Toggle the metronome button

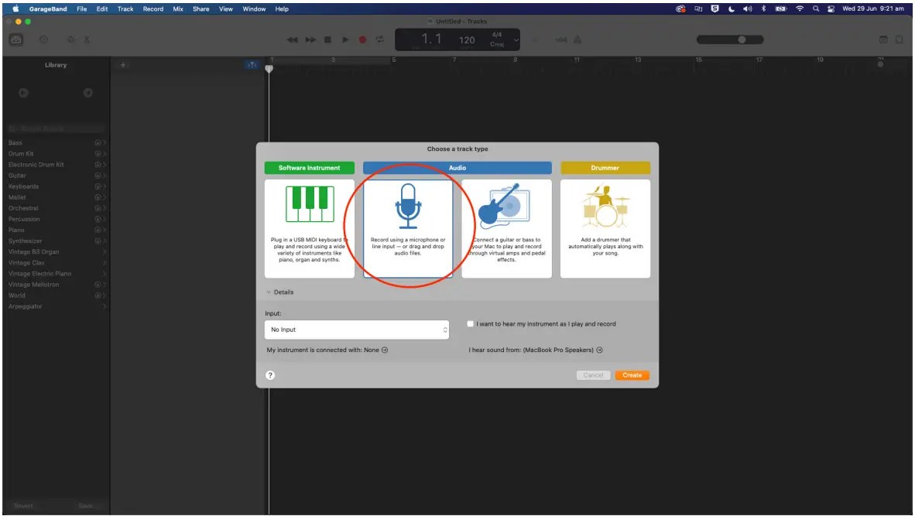[577, 39]
